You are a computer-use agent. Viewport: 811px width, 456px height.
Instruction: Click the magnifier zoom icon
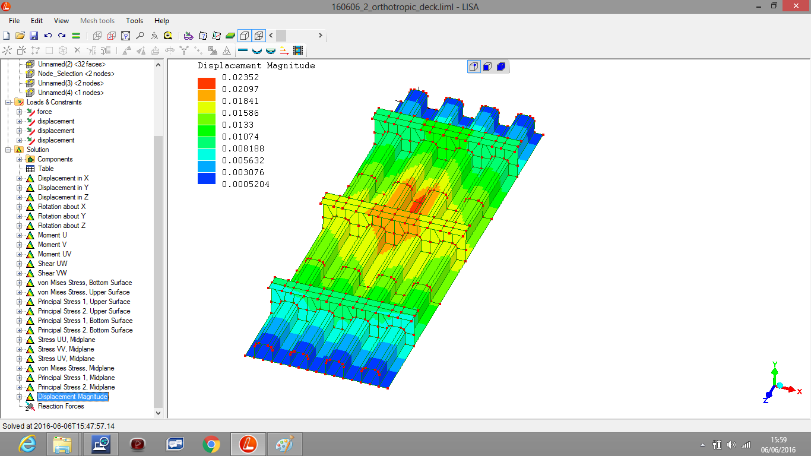140,36
